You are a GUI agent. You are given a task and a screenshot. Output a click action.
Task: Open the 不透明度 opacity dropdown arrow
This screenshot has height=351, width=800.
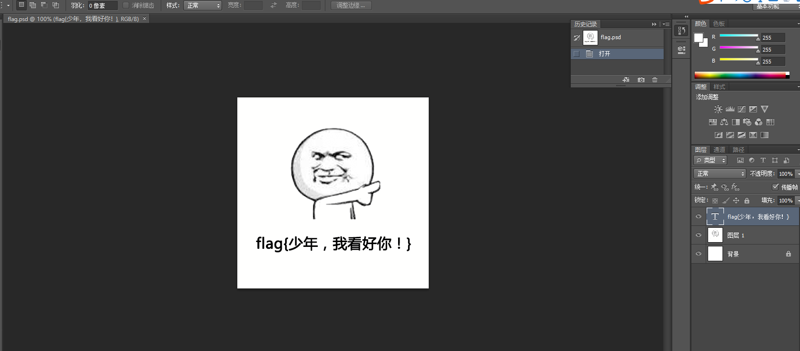tap(798, 174)
